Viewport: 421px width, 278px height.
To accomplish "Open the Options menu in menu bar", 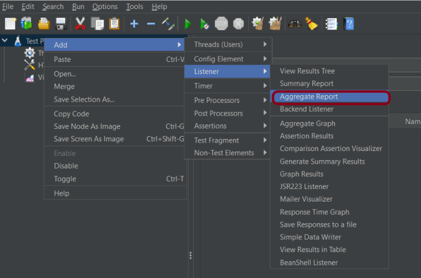I will (x=105, y=6).
